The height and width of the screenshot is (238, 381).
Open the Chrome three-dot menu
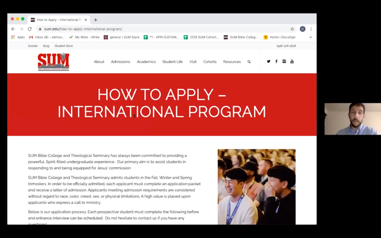[311, 29]
